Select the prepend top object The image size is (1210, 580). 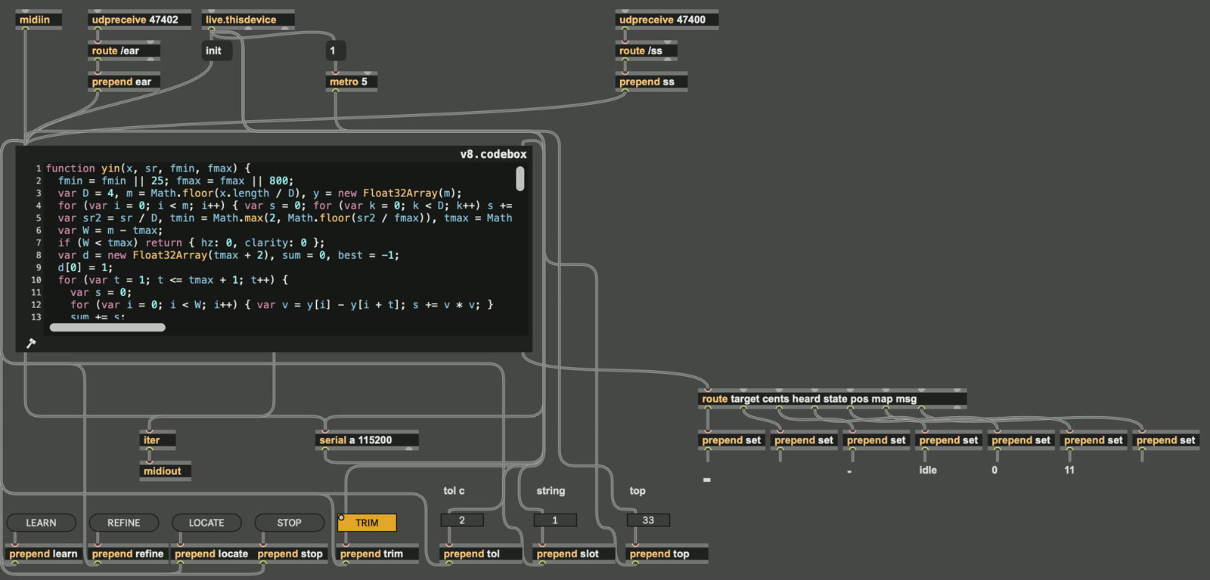[666, 554]
